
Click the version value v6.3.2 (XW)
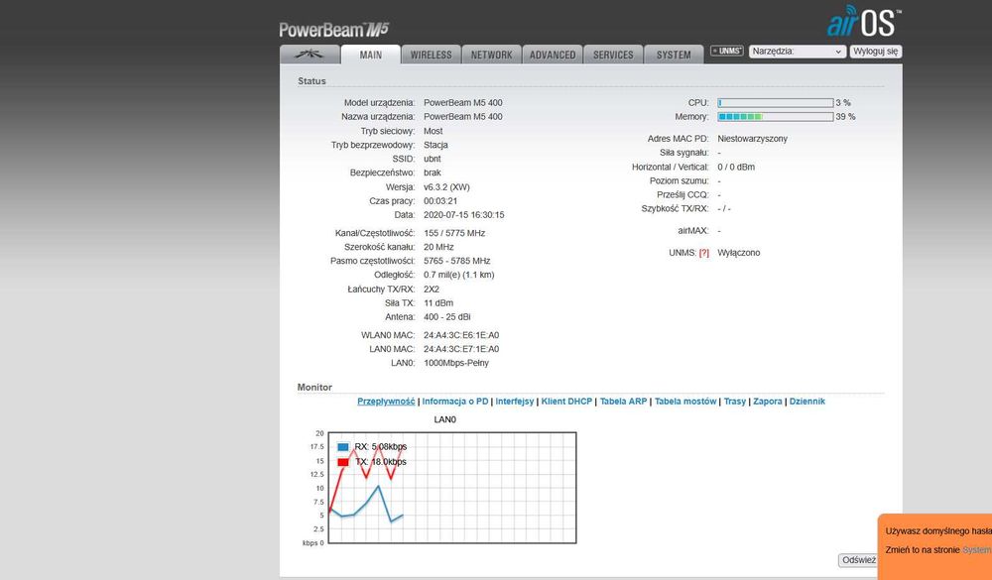tap(446, 187)
